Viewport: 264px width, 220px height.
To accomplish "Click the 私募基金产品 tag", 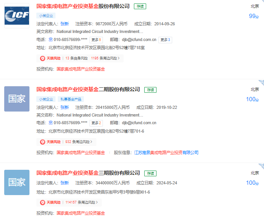I will click(71, 99).
